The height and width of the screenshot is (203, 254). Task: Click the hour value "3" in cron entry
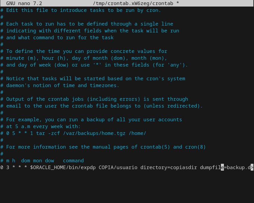pos(8,168)
